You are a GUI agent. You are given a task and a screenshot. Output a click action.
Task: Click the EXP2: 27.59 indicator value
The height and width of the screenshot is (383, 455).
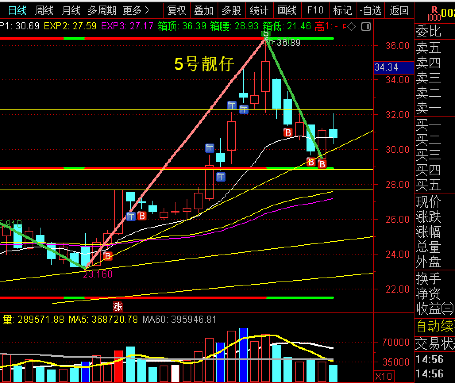(x=70, y=26)
